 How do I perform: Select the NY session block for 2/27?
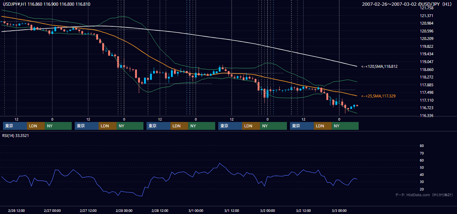click(x=130, y=126)
